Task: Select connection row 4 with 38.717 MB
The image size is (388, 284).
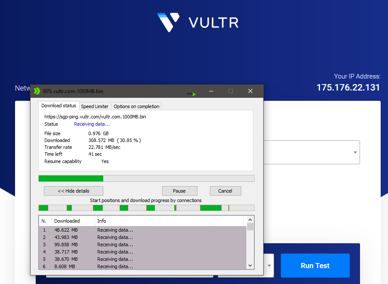Action: coord(142,252)
